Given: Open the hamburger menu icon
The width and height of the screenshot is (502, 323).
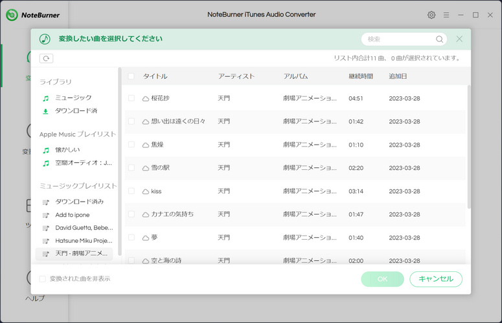Looking at the screenshot, I should click(446, 15).
